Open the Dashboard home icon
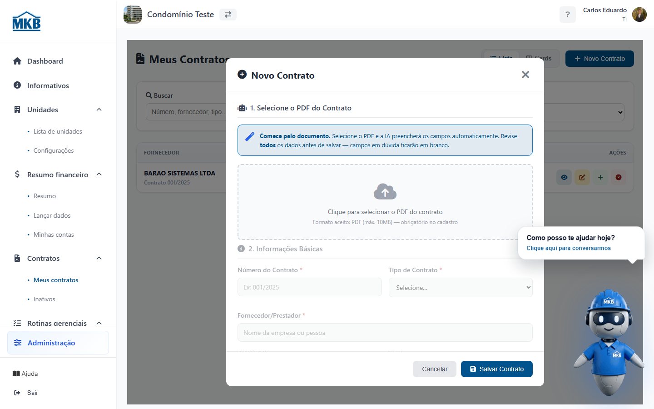The height and width of the screenshot is (409, 654). [17, 61]
